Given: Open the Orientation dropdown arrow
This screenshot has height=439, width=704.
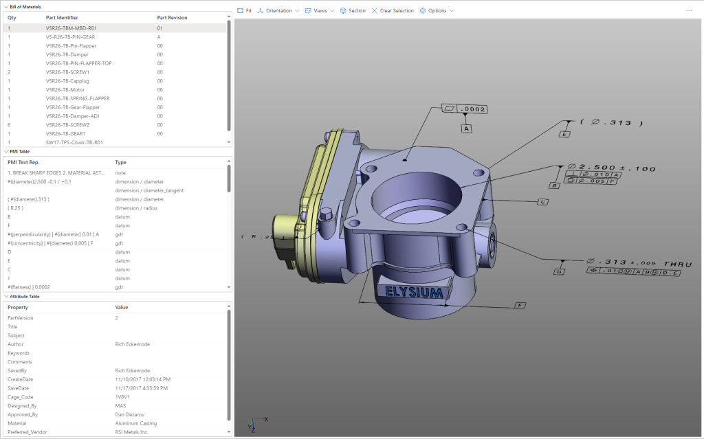Looking at the screenshot, I should tap(297, 11).
